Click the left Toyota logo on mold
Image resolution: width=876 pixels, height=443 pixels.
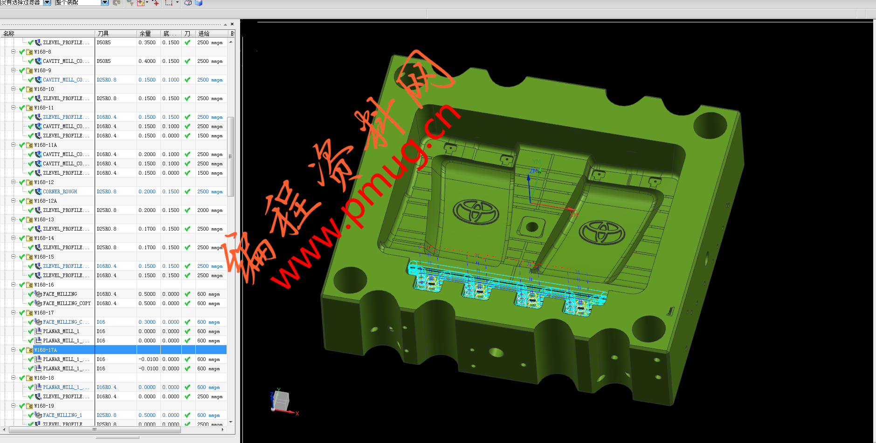coord(476,212)
